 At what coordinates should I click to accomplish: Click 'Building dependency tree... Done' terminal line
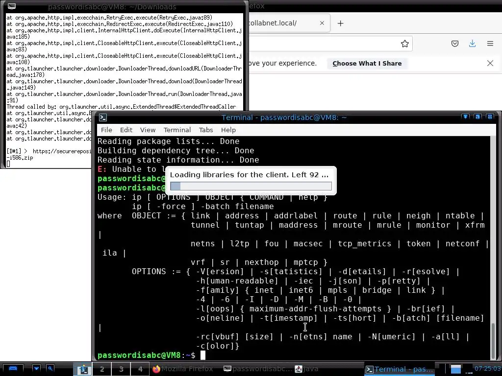[176, 151]
